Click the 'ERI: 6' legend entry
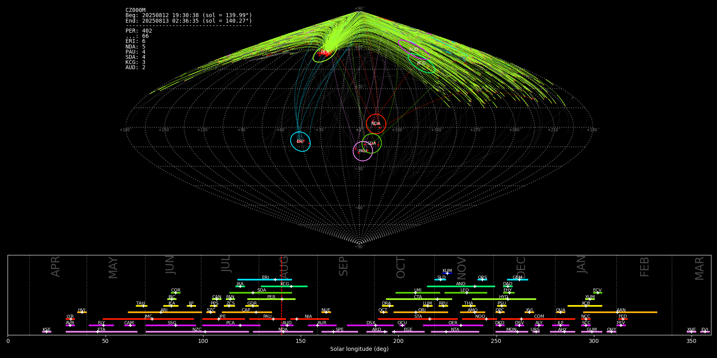Viewport: 717px width, 358px height. (x=135, y=41)
